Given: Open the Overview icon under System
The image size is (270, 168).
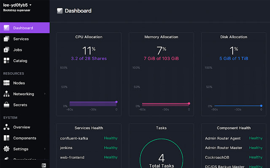Looking at the screenshot, I should tap(6, 127).
